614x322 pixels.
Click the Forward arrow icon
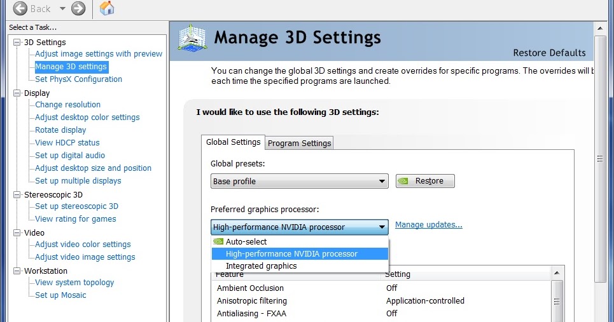(x=78, y=8)
